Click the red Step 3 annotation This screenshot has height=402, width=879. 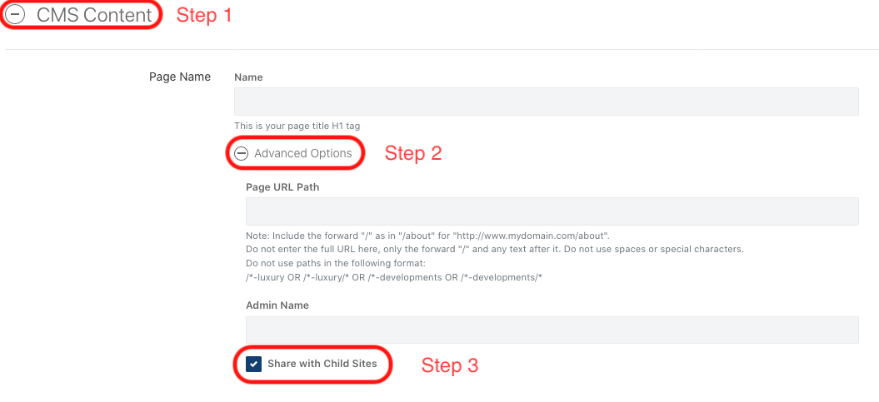point(450,365)
